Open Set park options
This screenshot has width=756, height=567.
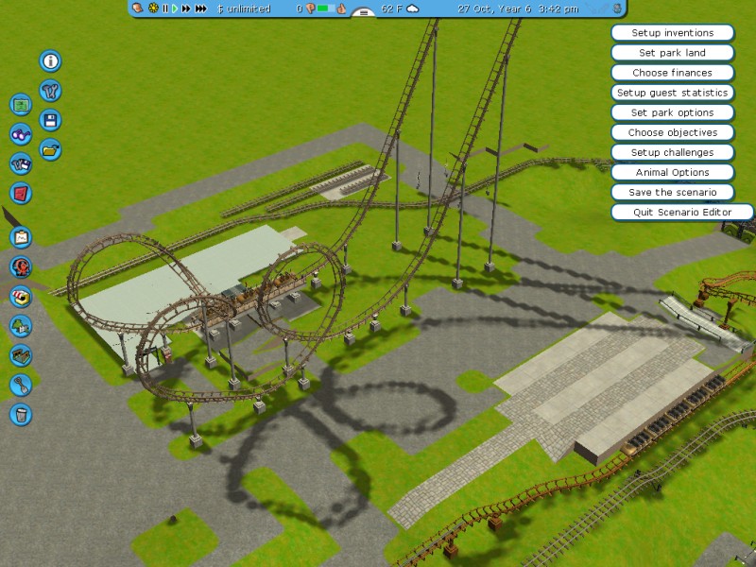[673, 112]
